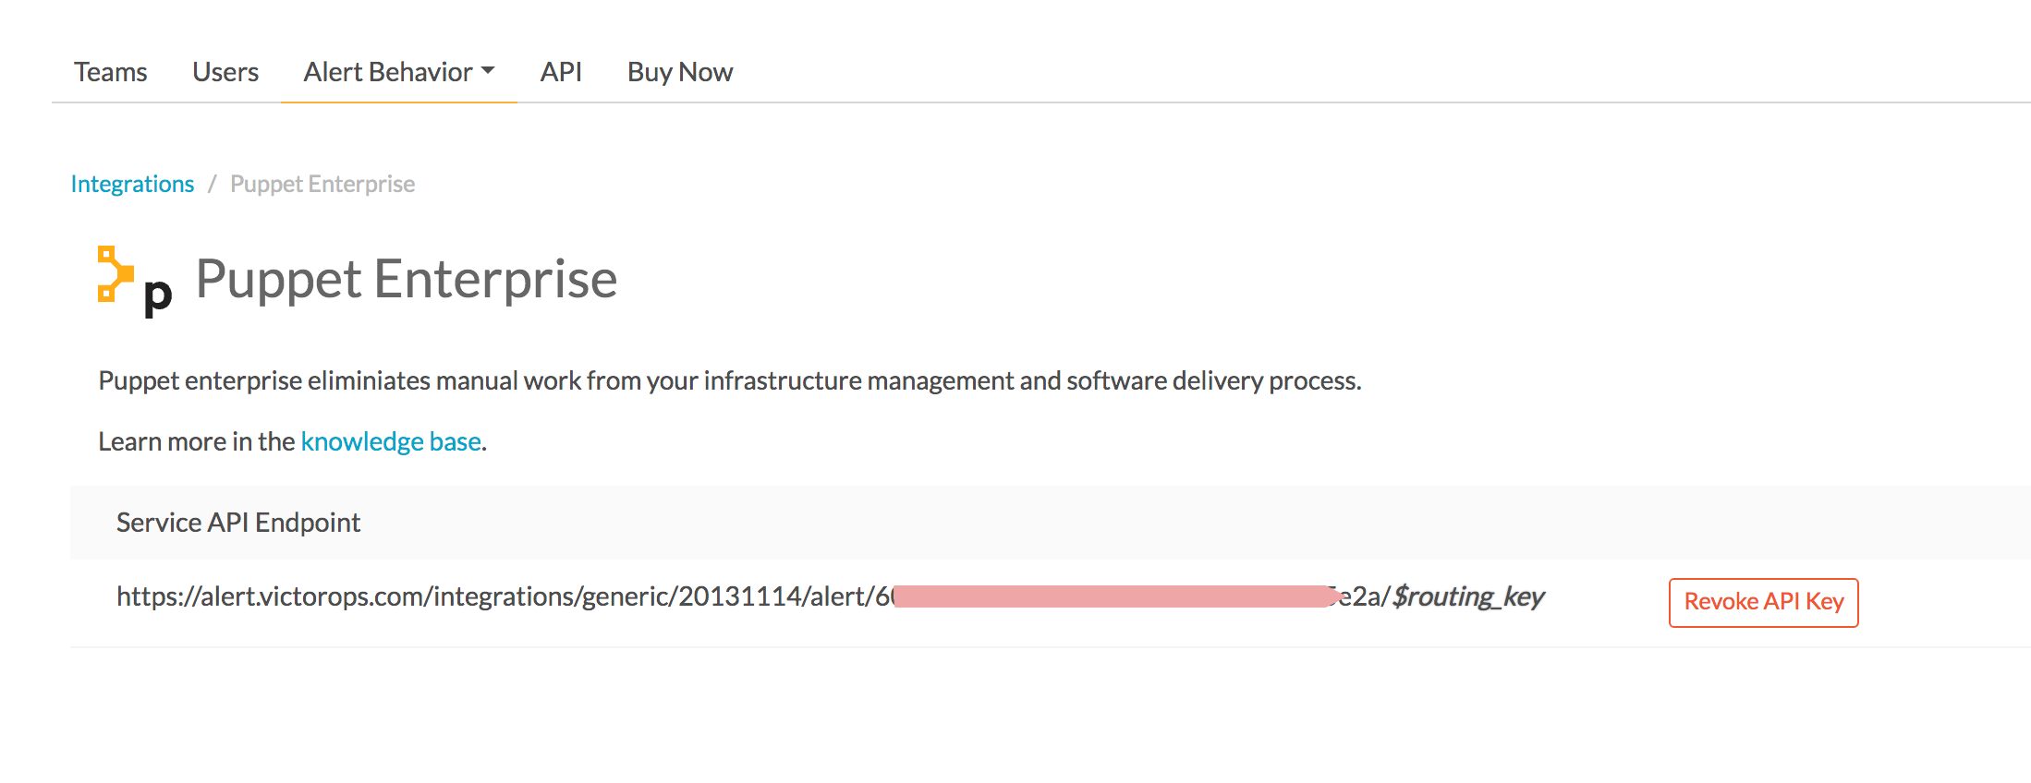The height and width of the screenshot is (783, 2031).
Task: Click the Puppet Enterprise breadcrumb label
Action: (x=322, y=183)
